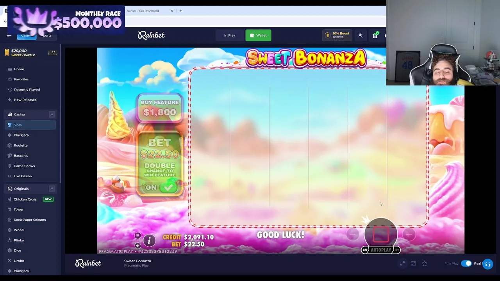Buy the feature for $1,800
This screenshot has width=500, height=281.
[x=160, y=108]
